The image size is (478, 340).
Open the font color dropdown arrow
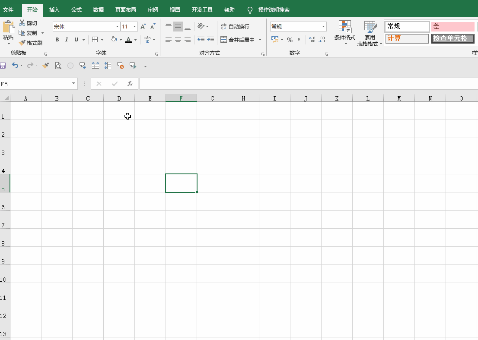(136, 40)
